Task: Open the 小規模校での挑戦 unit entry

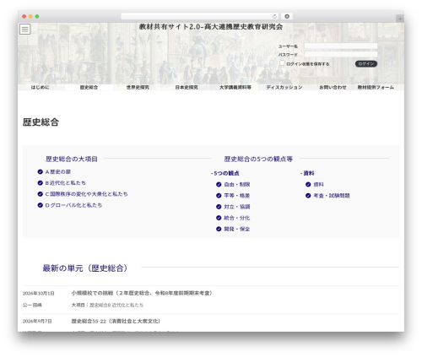Action: (142, 293)
